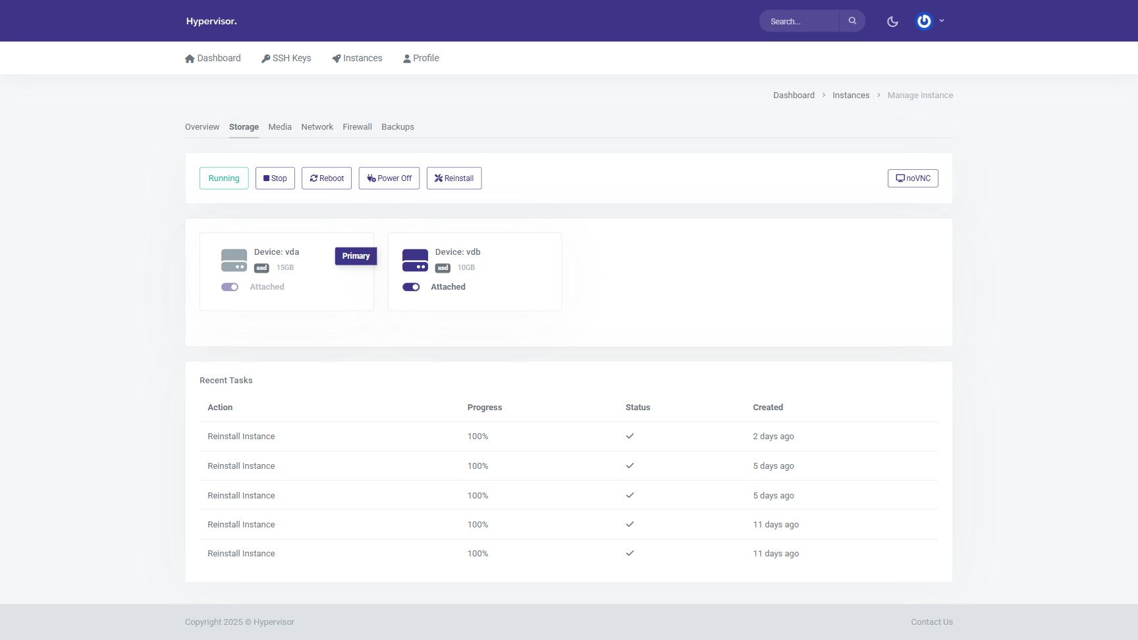This screenshot has width=1138, height=640.
Task: Click the Running status button
Action: point(224,178)
